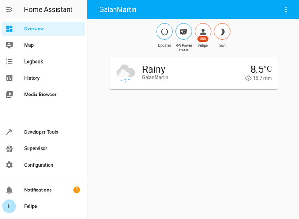Click the Updater status badge
299x219 pixels.
(x=164, y=32)
